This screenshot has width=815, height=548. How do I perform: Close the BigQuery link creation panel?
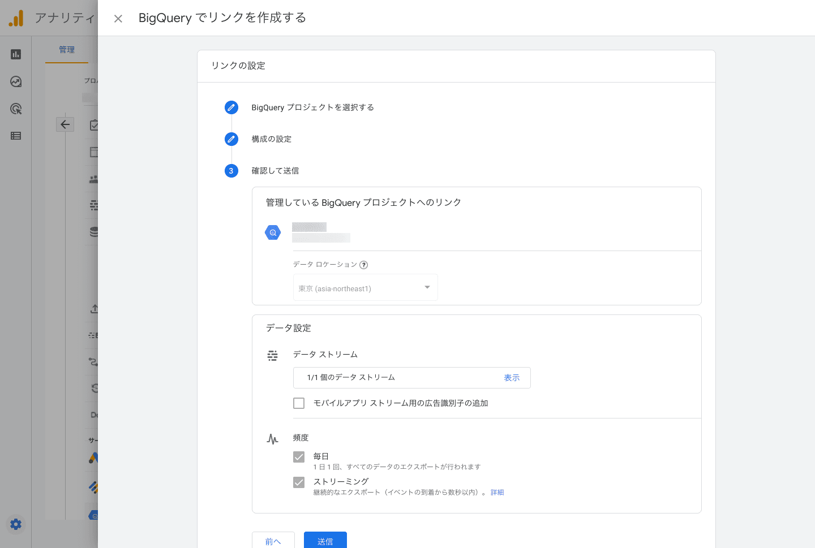(x=118, y=19)
